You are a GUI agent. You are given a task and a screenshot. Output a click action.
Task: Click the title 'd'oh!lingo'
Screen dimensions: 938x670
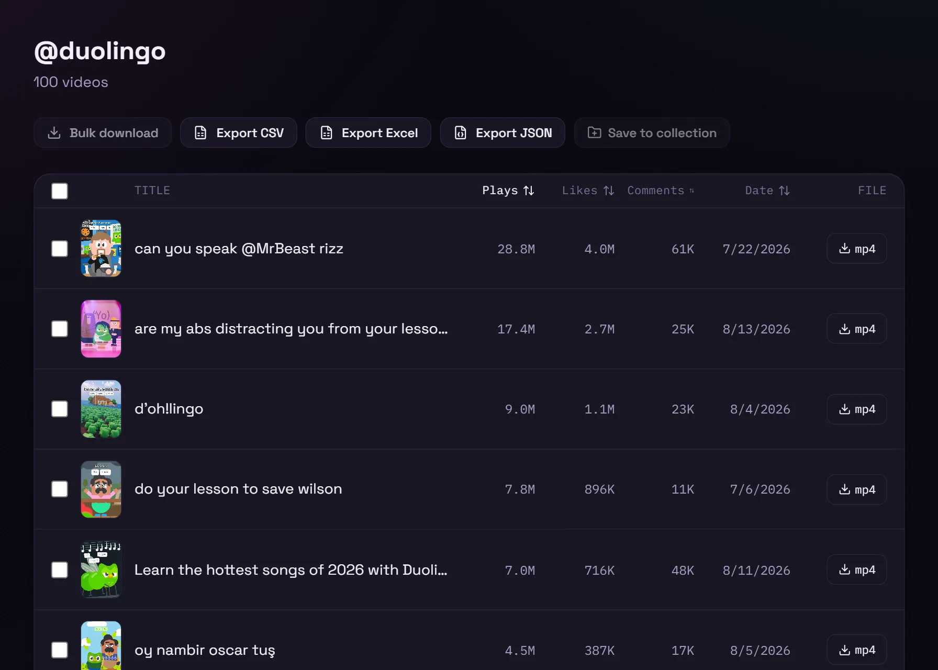point(169,409)
